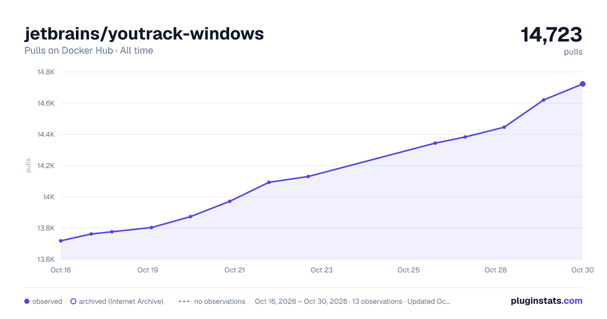Image resolution: width=607 pixels, height=319 pixels.
Task: Click the Oct 25 x-axis label
Action: (x=409, y=270)
